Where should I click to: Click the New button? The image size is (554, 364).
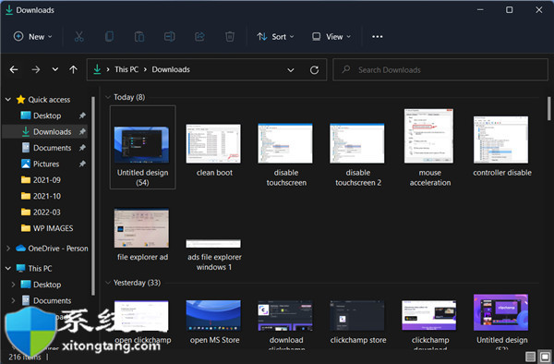(32, 36)
